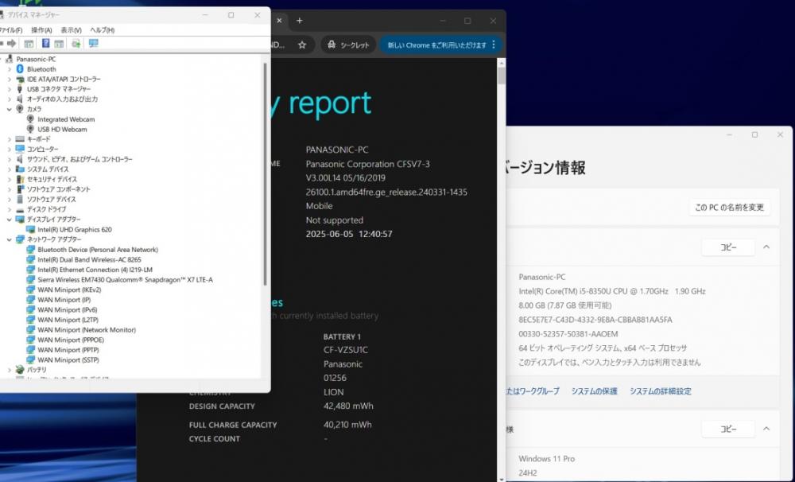Click the Update driver icon with green arrow
This screenshot has width=795, height=482.
point(76,44)
